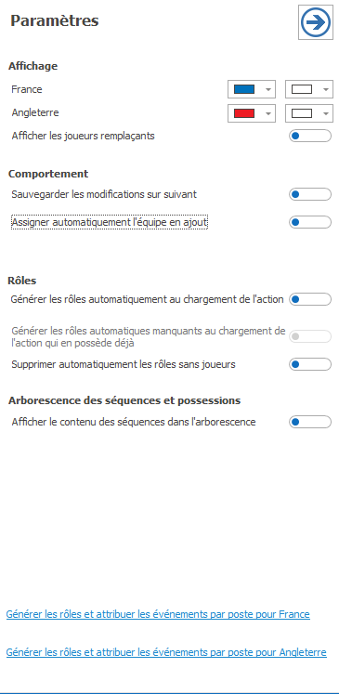Toggle Afficher les joueurs remplaçants switch
The height and width of the screenshot is (694, 339).
click(310, 136)
